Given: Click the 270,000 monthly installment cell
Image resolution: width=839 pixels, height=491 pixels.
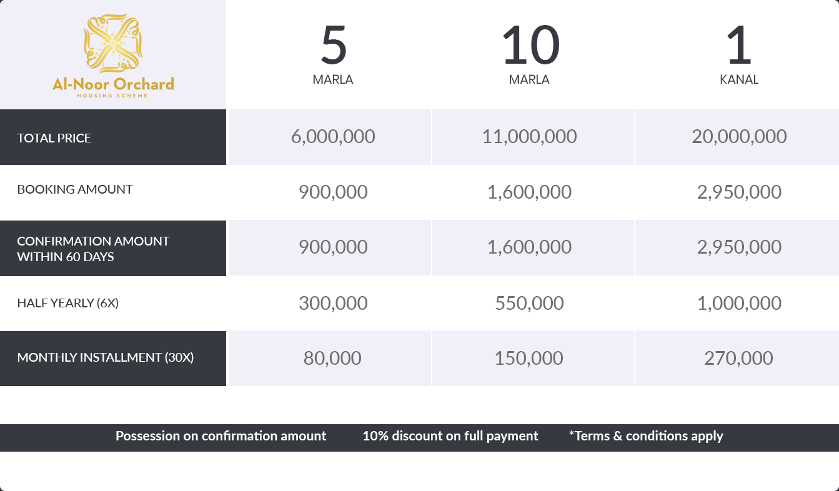Looking at the screenshot, I should [738, 359].
